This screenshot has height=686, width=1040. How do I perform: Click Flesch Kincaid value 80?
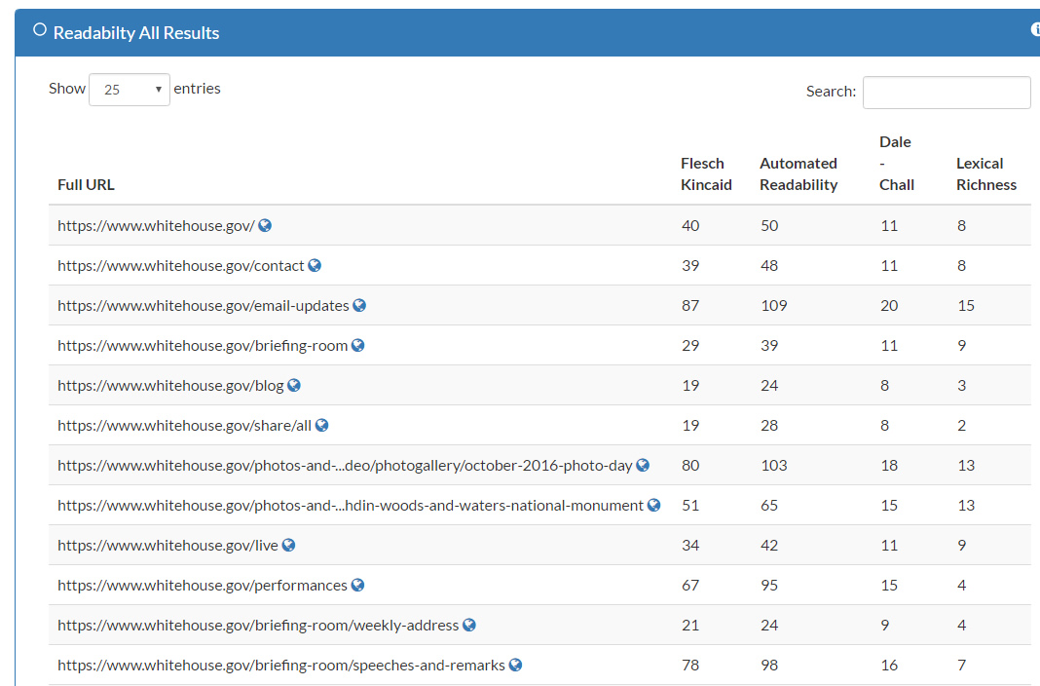690,465
